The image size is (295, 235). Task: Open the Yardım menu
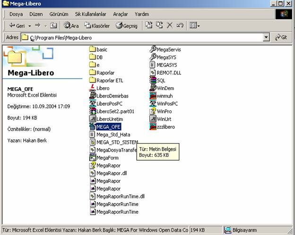(142, 14)
